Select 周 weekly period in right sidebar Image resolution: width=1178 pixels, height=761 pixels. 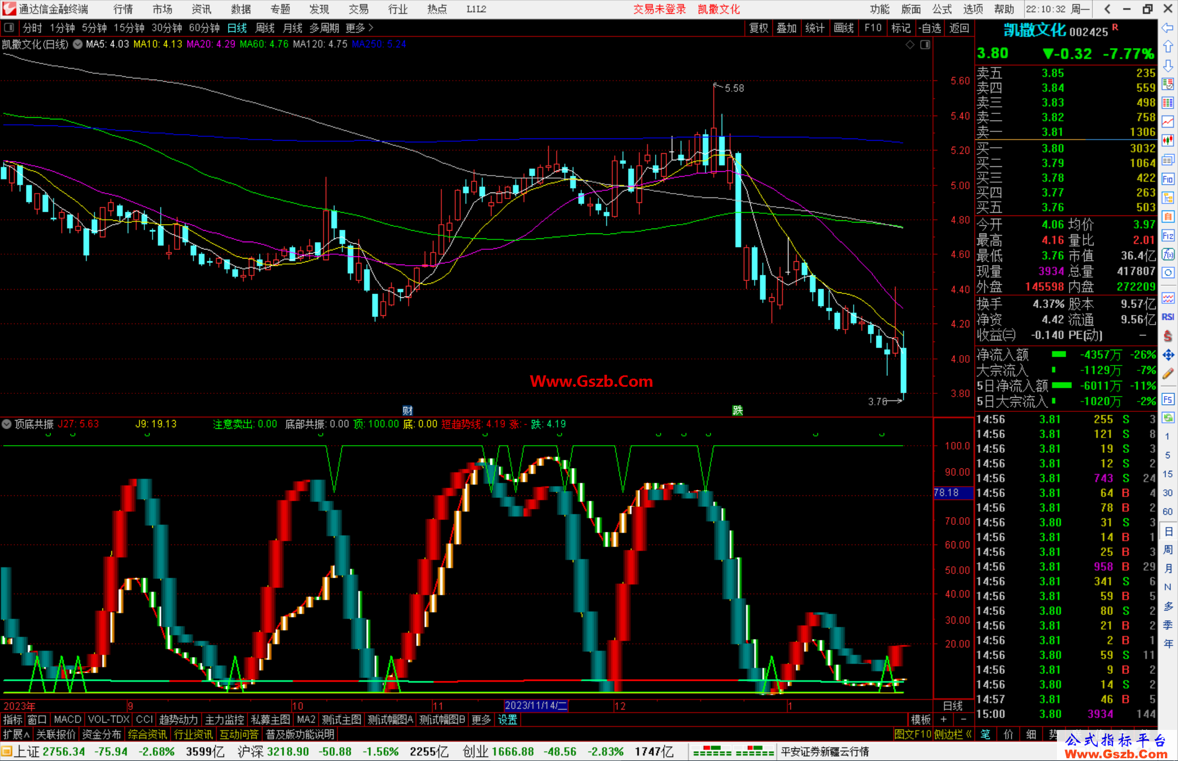[x=1168, y=549]
